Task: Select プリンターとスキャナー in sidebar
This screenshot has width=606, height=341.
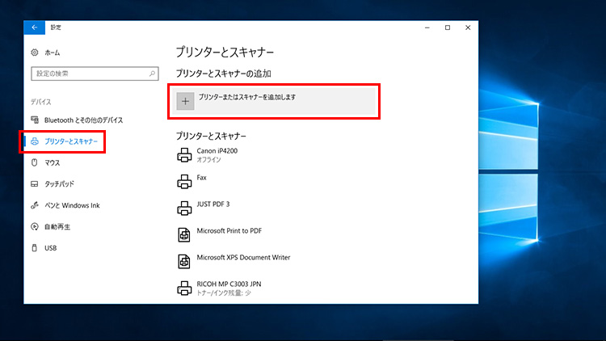Action: click(x=71, y=141)
